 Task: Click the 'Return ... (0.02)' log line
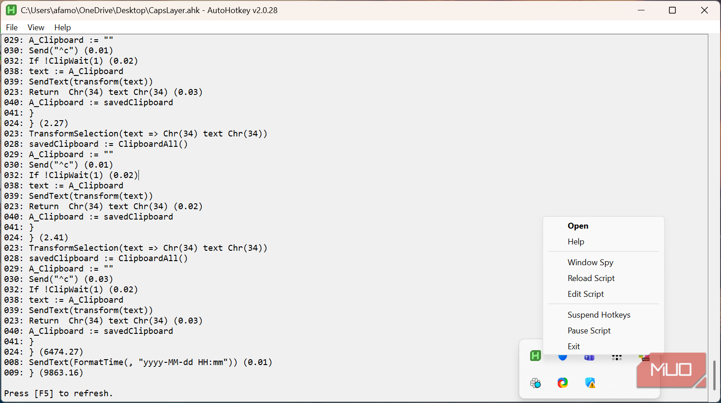pyautogui.click(x=104, y=206)
